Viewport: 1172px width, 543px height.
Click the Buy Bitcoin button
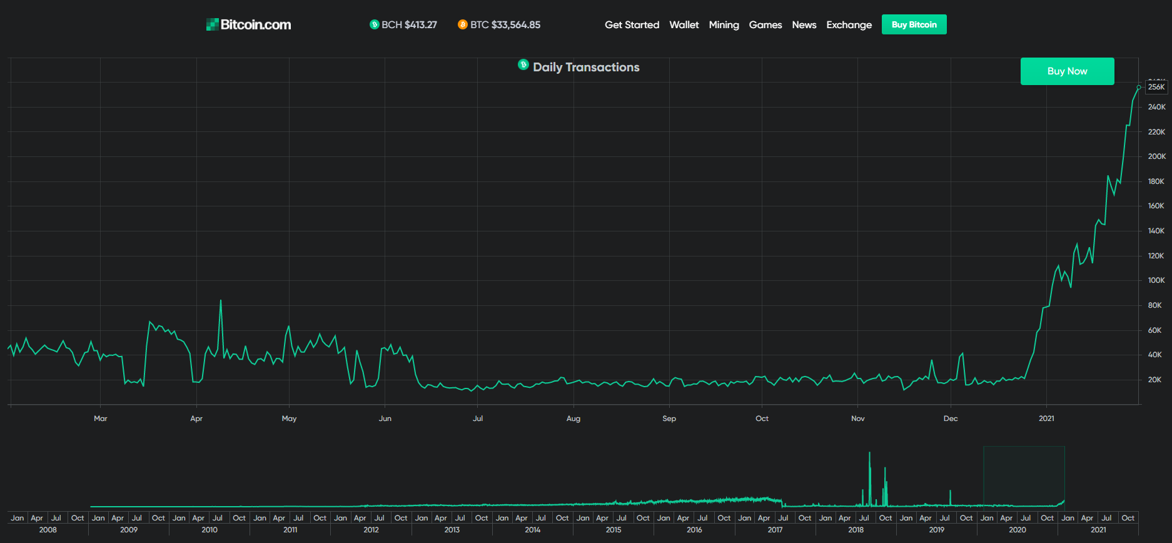[914, 24]
